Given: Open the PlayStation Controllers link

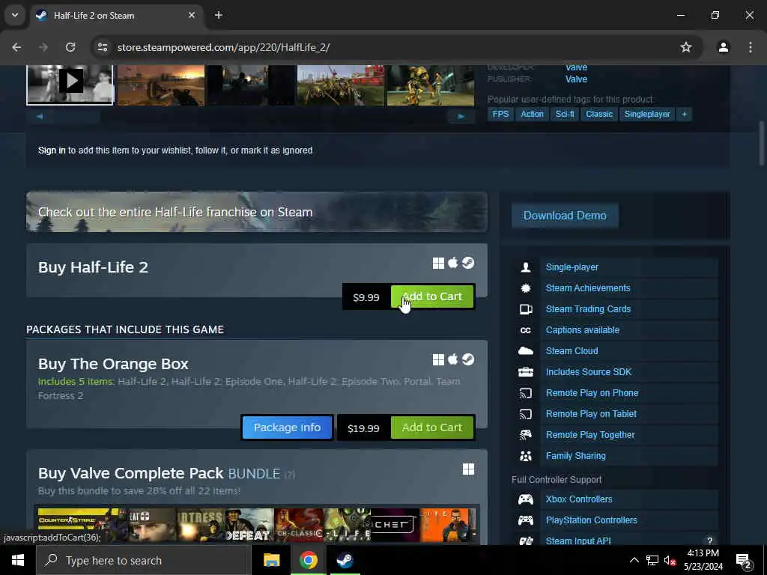Looking at the screenshot, I should click(592, 520).
